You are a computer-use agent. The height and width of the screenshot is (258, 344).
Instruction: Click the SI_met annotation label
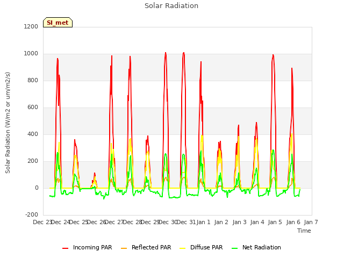pos(58,23)
